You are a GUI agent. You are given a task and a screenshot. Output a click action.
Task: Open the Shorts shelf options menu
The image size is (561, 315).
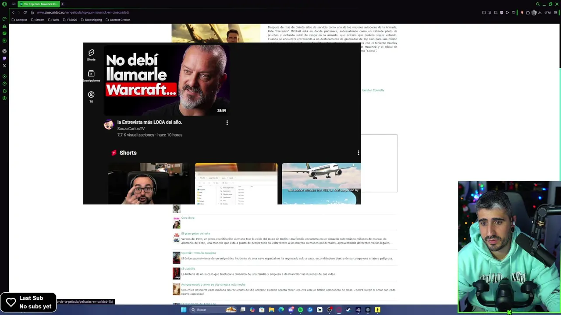(x=359, y=153)
